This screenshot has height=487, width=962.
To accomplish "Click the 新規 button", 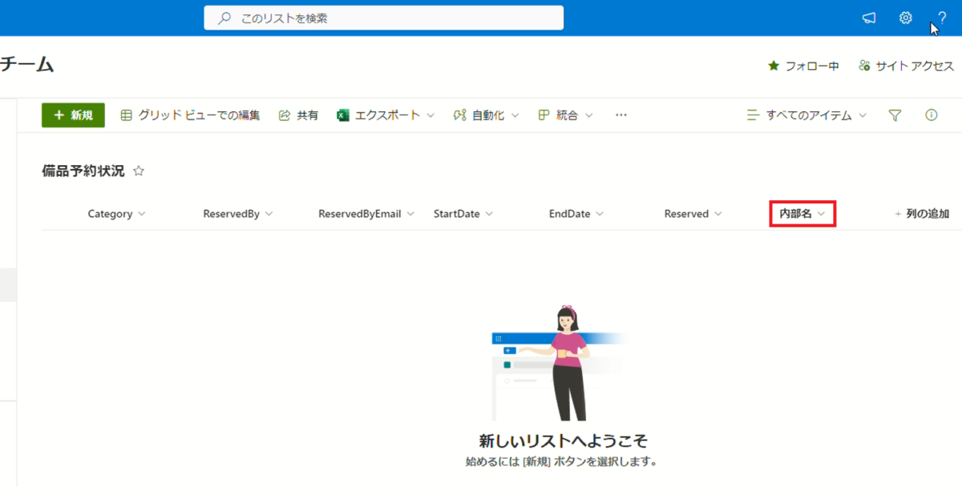I will coord(73,115).
